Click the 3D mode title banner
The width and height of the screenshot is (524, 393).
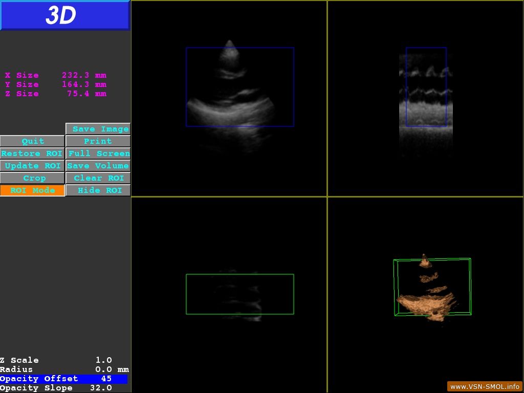[65, 15]
